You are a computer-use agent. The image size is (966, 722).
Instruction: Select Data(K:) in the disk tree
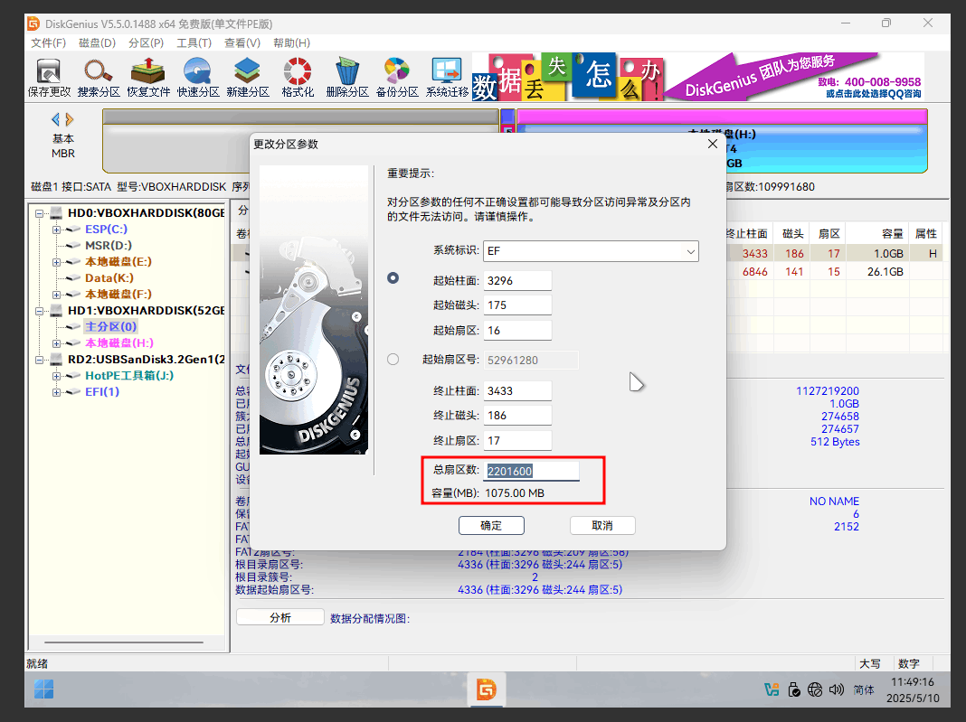tap(109, 278)
